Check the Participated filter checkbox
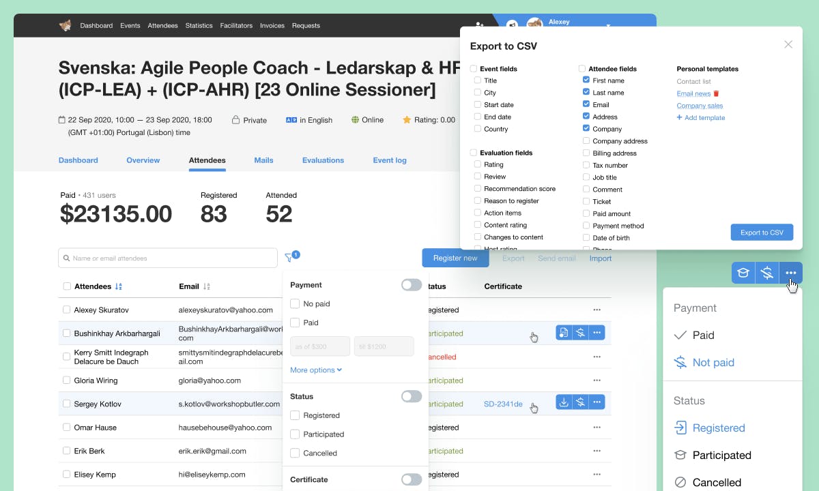The width and height of the screenshot is (819, 491). pos(295,434)
